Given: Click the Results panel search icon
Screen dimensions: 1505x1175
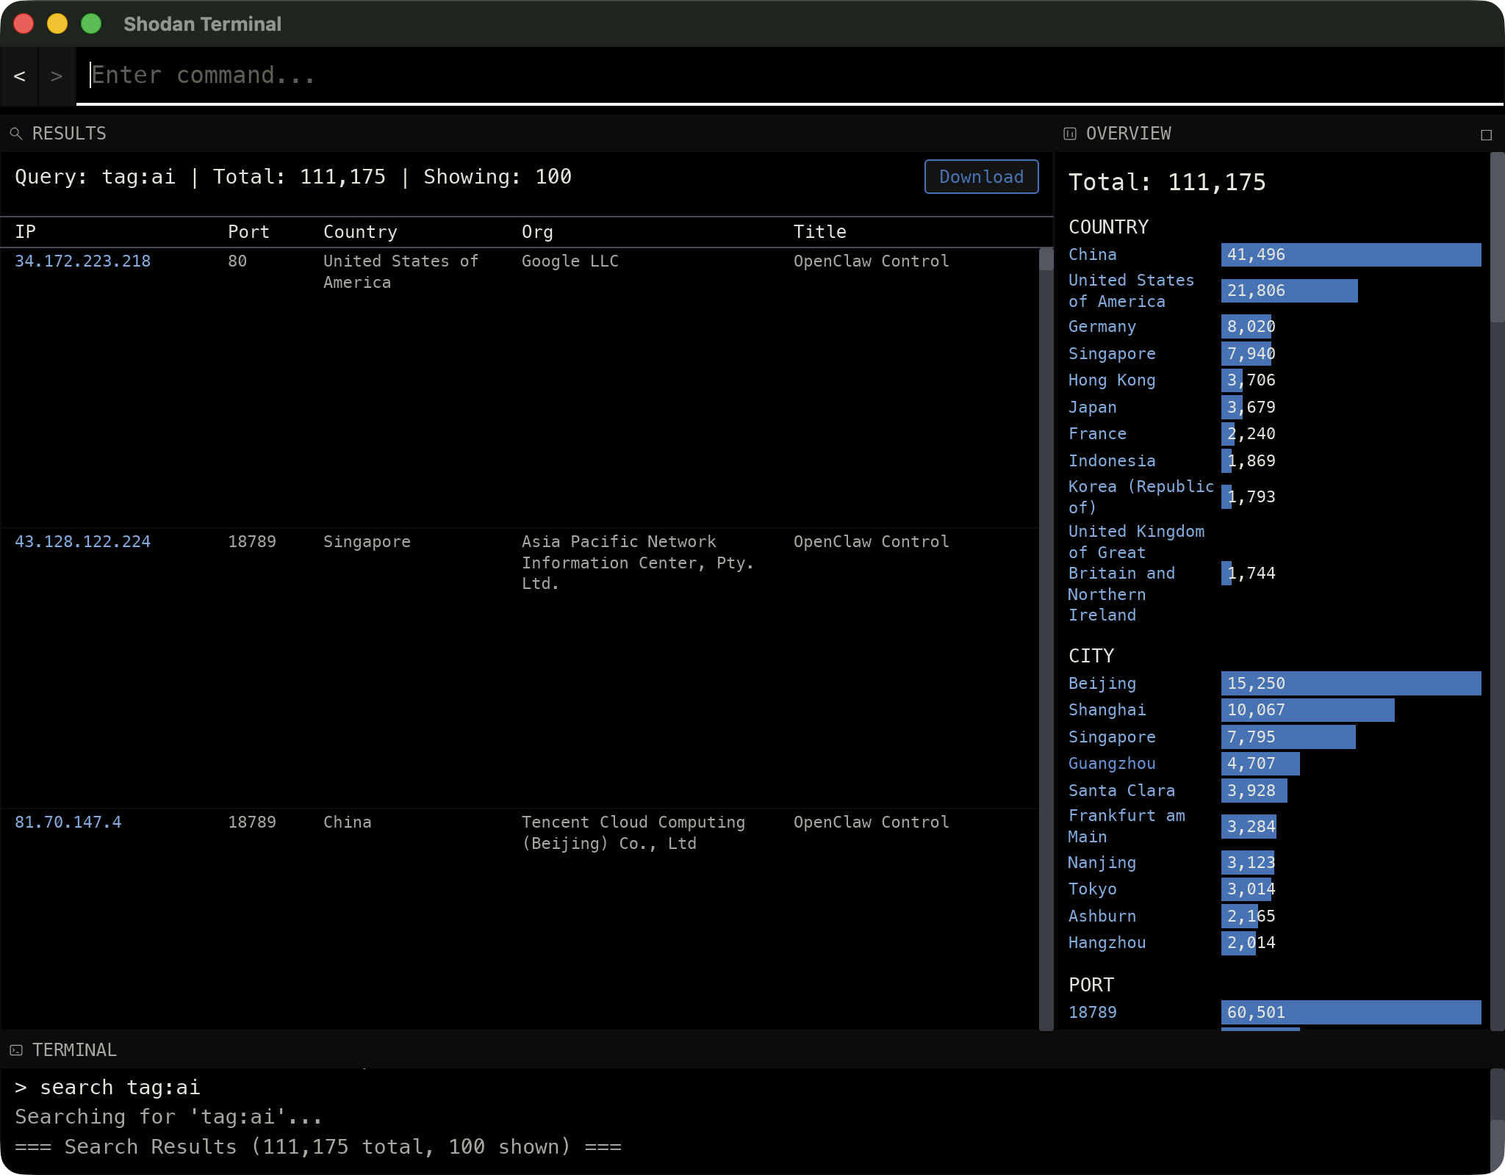Looking at the screenshot, I should pos(15,134).
